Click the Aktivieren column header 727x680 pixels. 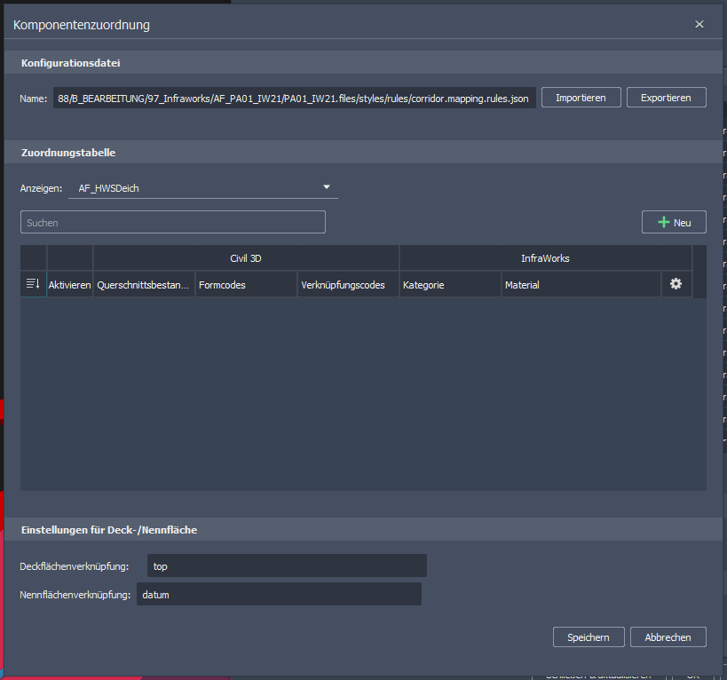69,285
